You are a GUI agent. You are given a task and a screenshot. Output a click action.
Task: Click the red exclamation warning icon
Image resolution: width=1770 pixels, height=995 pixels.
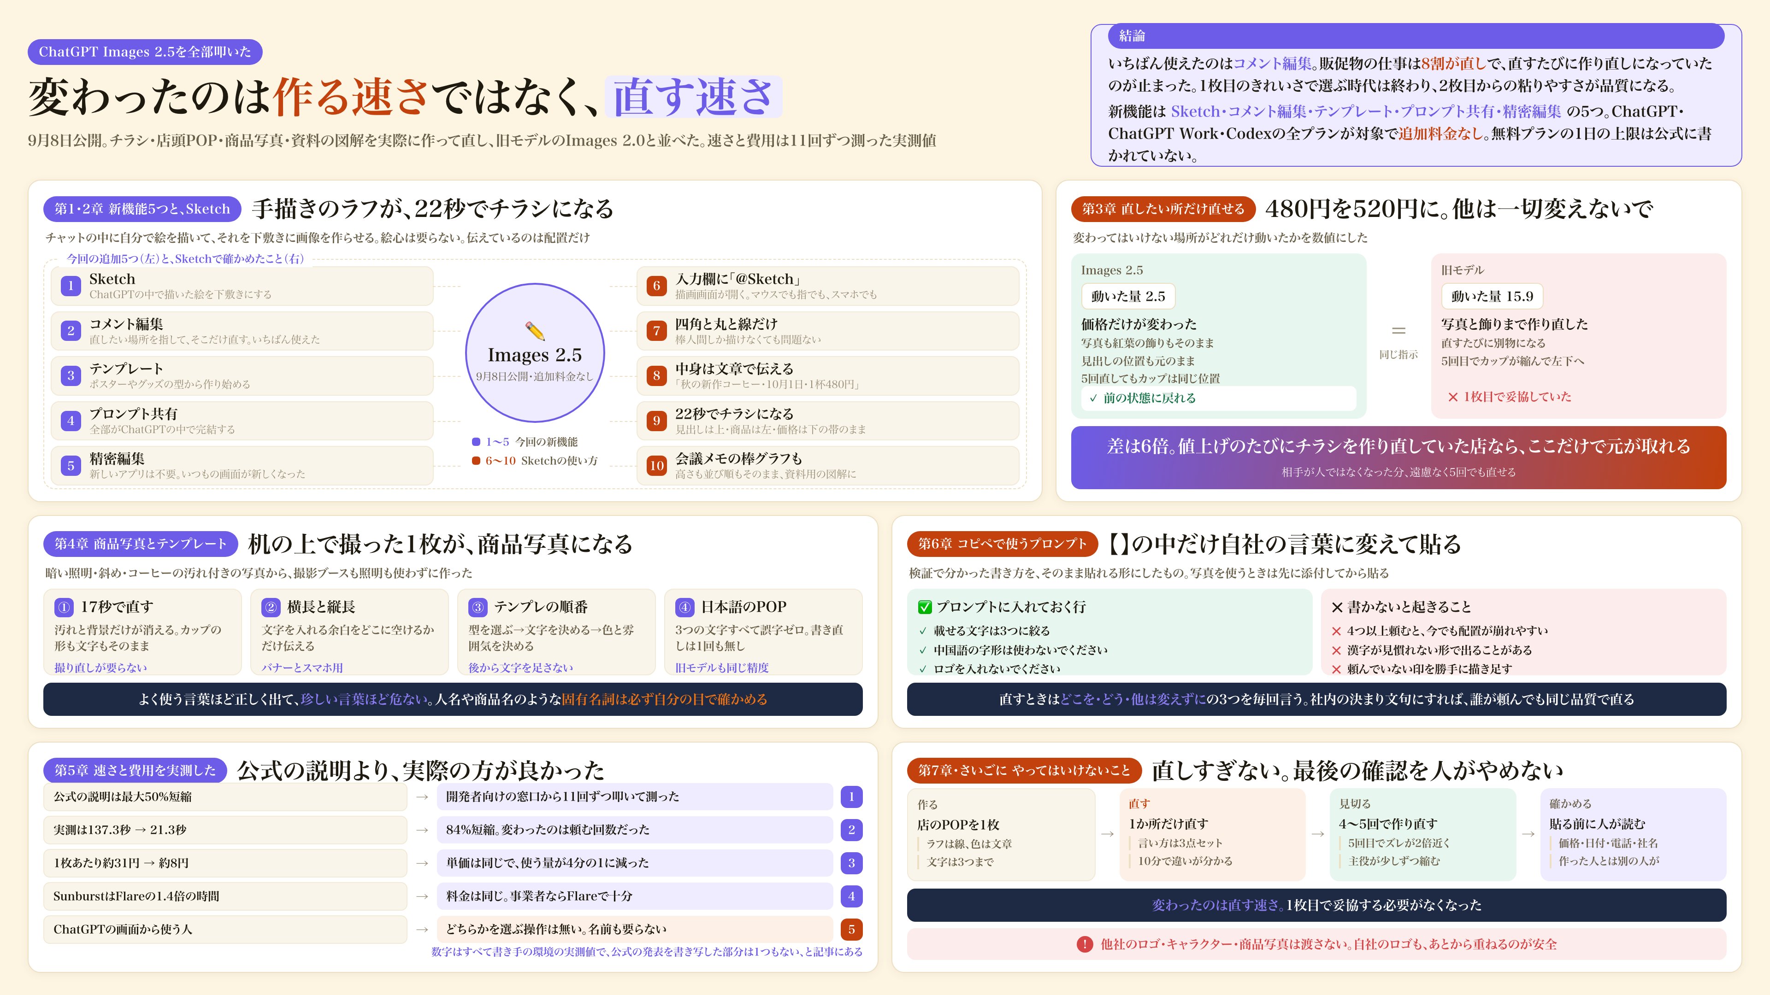[1084, 944]
